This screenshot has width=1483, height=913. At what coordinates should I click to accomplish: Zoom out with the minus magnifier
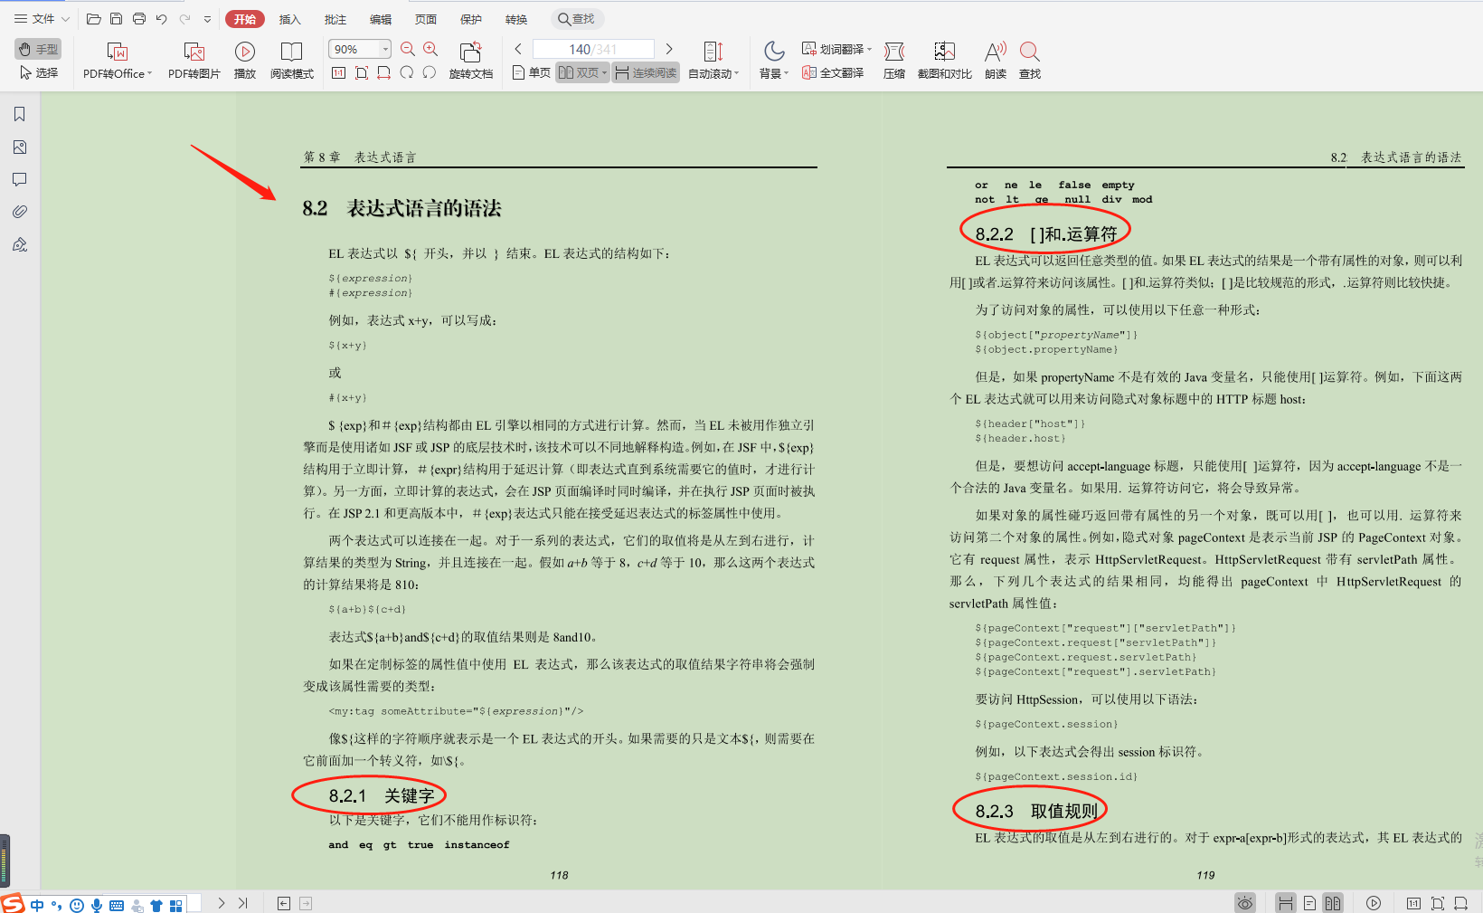(x=408, y=49)
